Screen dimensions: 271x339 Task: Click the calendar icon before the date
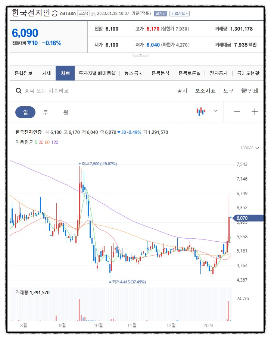pyautogui.click(x=94, y=14)
